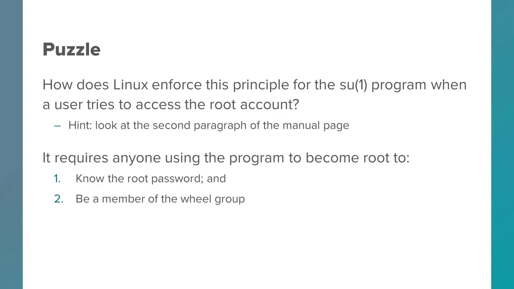The image size is (514, 289).
Task: Select the "Be a member of the wheel group" line
Action: [160, 199]
